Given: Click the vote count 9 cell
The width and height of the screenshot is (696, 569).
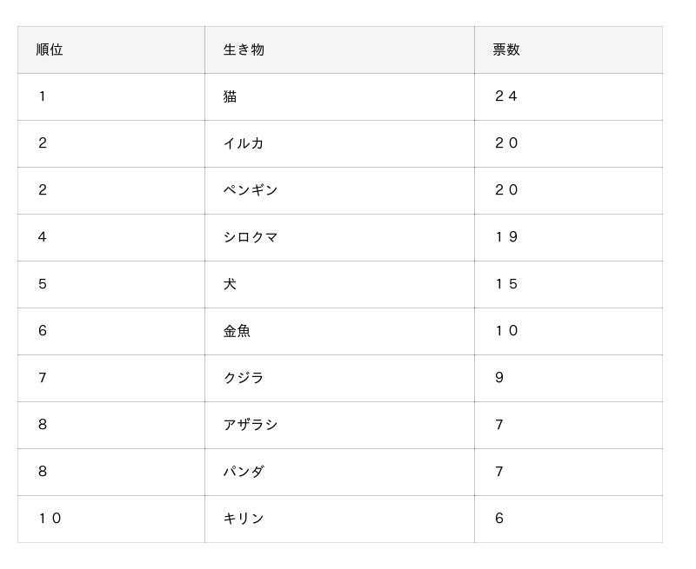Looking at the screenshot, I should [x=499, y=378].
